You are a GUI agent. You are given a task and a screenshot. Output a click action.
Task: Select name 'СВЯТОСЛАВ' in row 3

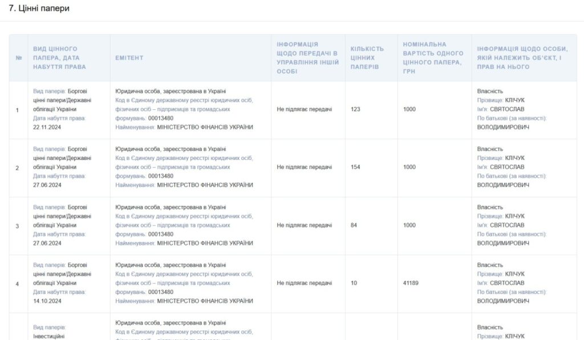[x=507, y=225]
